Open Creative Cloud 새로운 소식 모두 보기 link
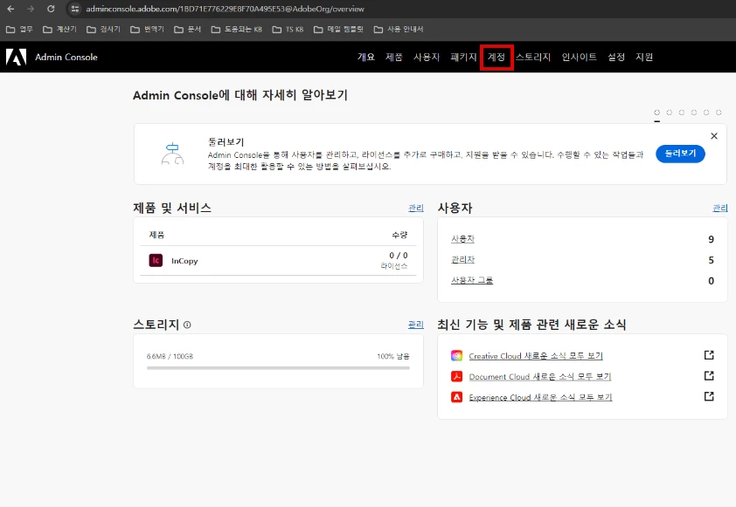Viewport: 736px width, 507px height. click(536, 356)
